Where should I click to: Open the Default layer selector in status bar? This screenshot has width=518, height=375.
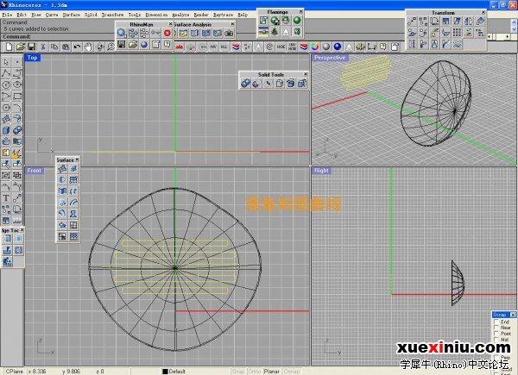click(x=177, y=372)
